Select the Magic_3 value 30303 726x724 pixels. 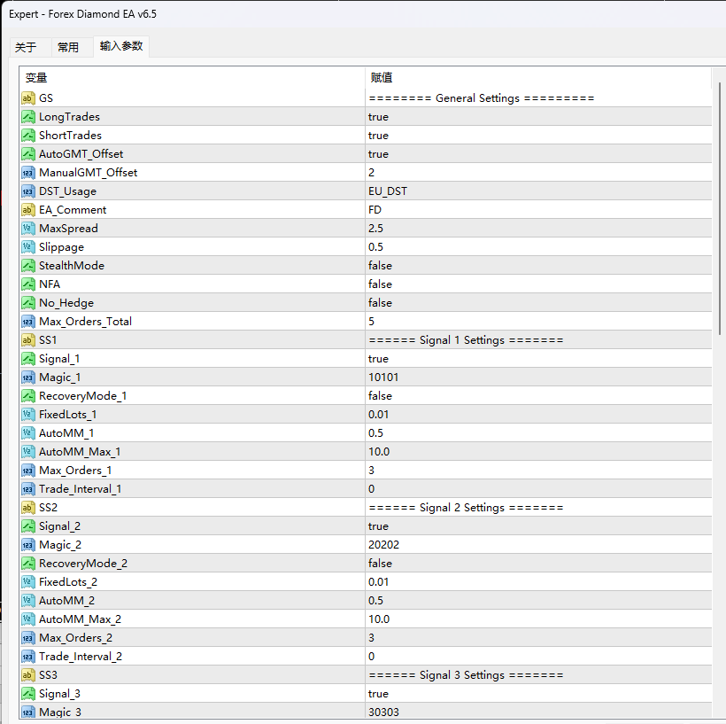[383, 712]
